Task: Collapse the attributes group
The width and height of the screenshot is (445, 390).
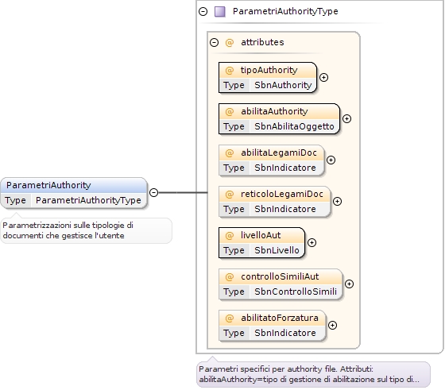Action: 215,43
